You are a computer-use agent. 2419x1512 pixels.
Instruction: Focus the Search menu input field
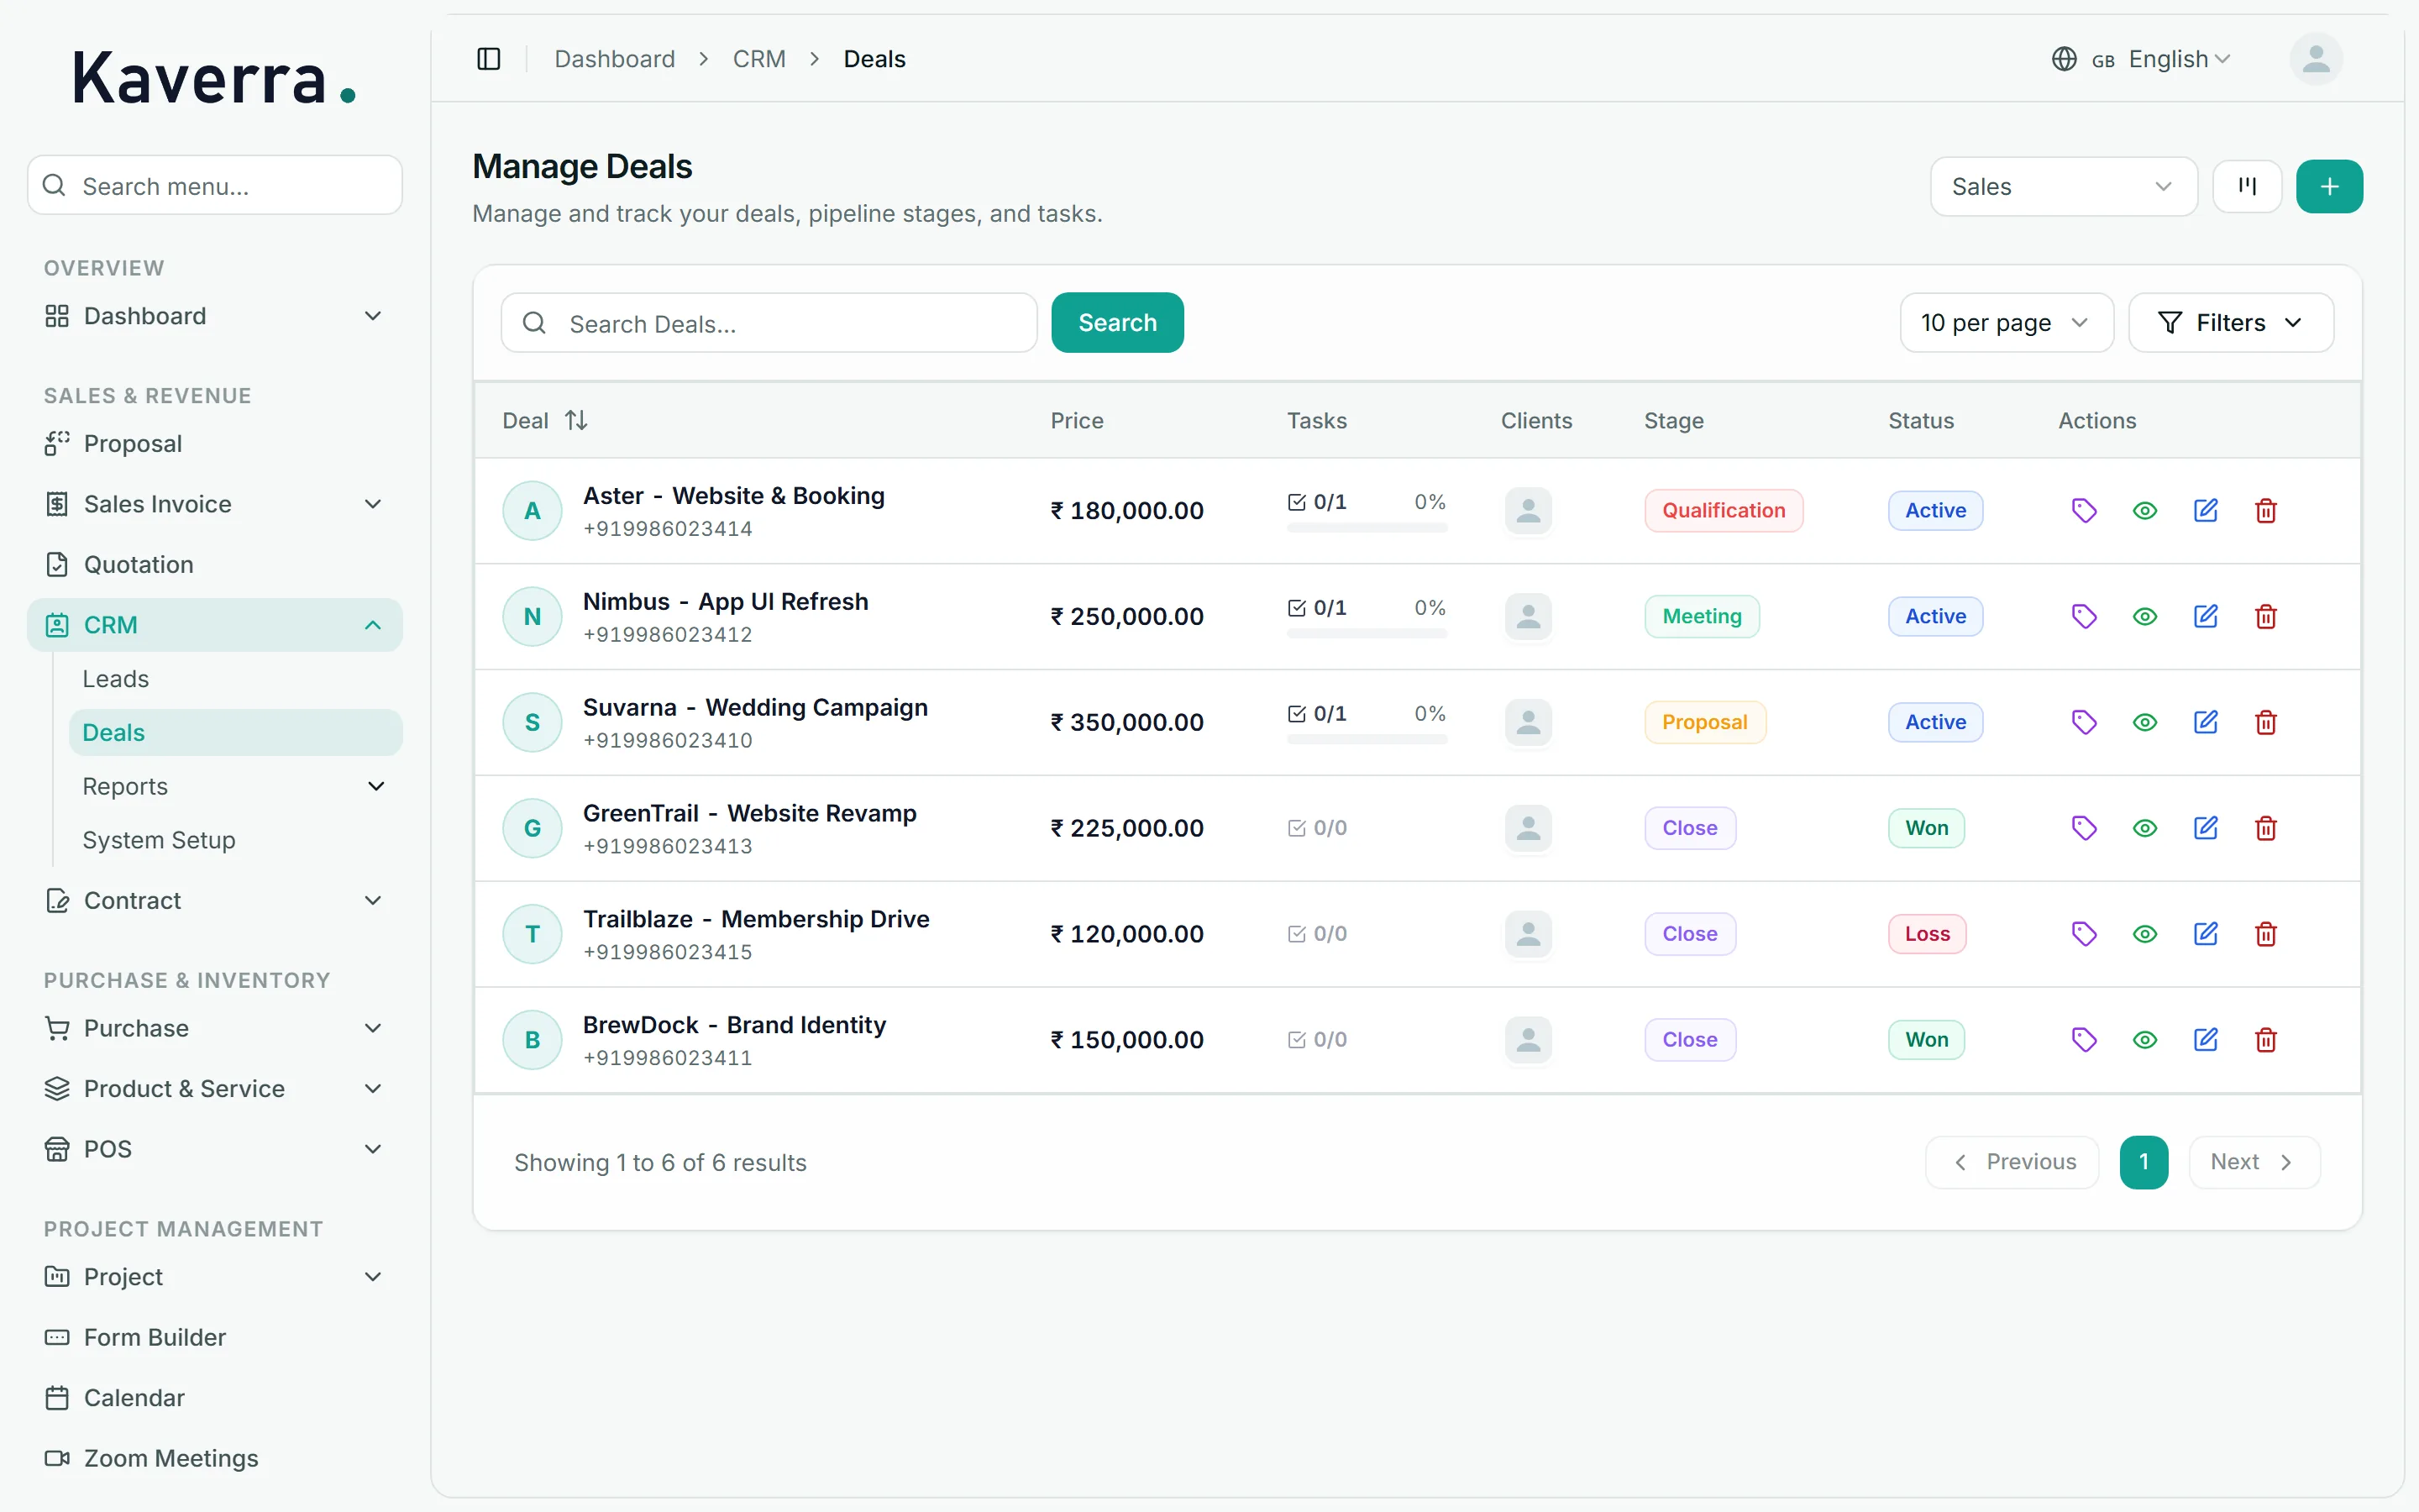click(214, 185)
